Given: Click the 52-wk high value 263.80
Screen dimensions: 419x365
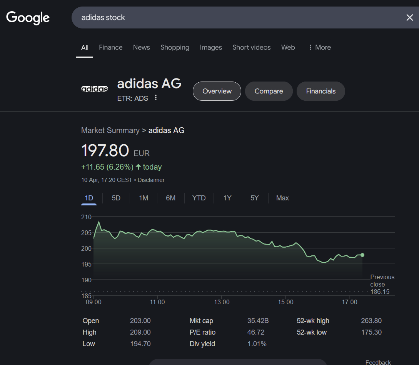Looking at the screenshot, I should point(371,321).
